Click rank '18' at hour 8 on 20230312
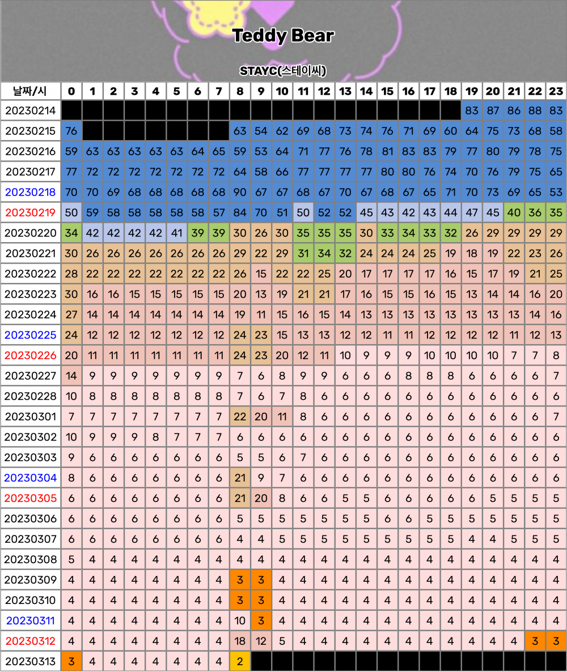This screenshot has height=672, width=567. 240,641
